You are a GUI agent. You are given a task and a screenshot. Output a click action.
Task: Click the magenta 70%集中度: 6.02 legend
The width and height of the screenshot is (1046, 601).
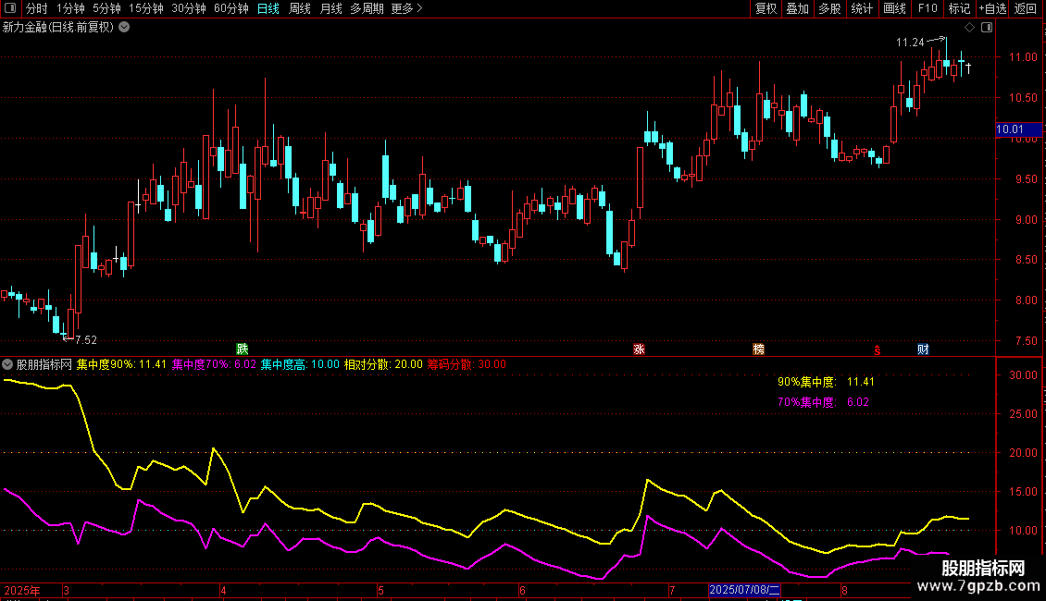823,402
